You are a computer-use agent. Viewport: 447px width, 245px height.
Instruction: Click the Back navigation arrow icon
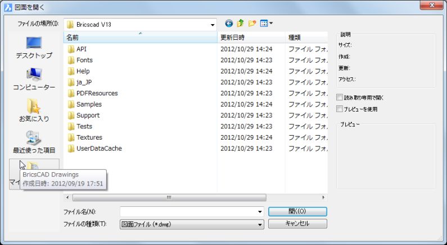click(229, 24)
